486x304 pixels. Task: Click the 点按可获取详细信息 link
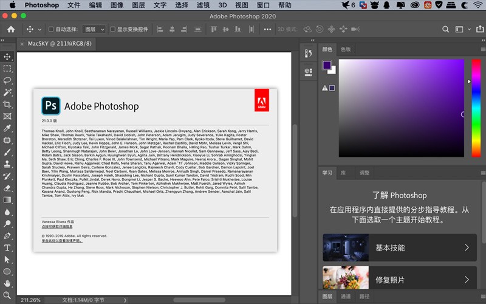57,226
